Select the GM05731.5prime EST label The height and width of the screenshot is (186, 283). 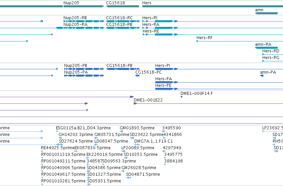click(112, 135)
